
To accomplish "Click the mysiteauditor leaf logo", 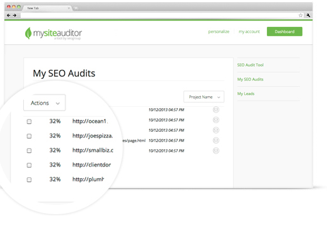I will pyautogui.click(x=28, y=33).
